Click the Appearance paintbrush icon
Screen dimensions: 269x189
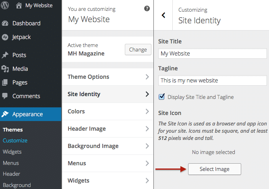pyautogui.click(x=5, y=114)
